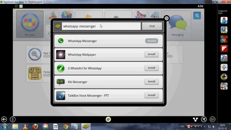The height and width of the screenshot is (130, 231).
Task: Open Flipboard suggested app
Action: pyautogui.click(x=224, y=49)
